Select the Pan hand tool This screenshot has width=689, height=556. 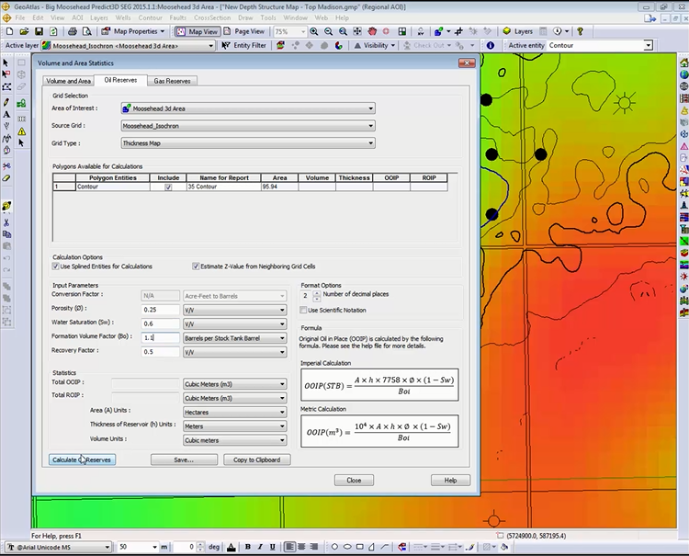(372, 31)
